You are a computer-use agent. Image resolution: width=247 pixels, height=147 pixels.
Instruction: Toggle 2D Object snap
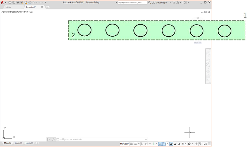pos(164,144)
